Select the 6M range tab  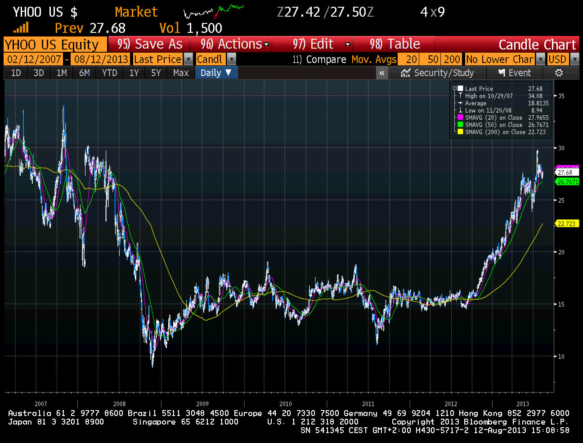pyautogui.click(x=85, y=73)
